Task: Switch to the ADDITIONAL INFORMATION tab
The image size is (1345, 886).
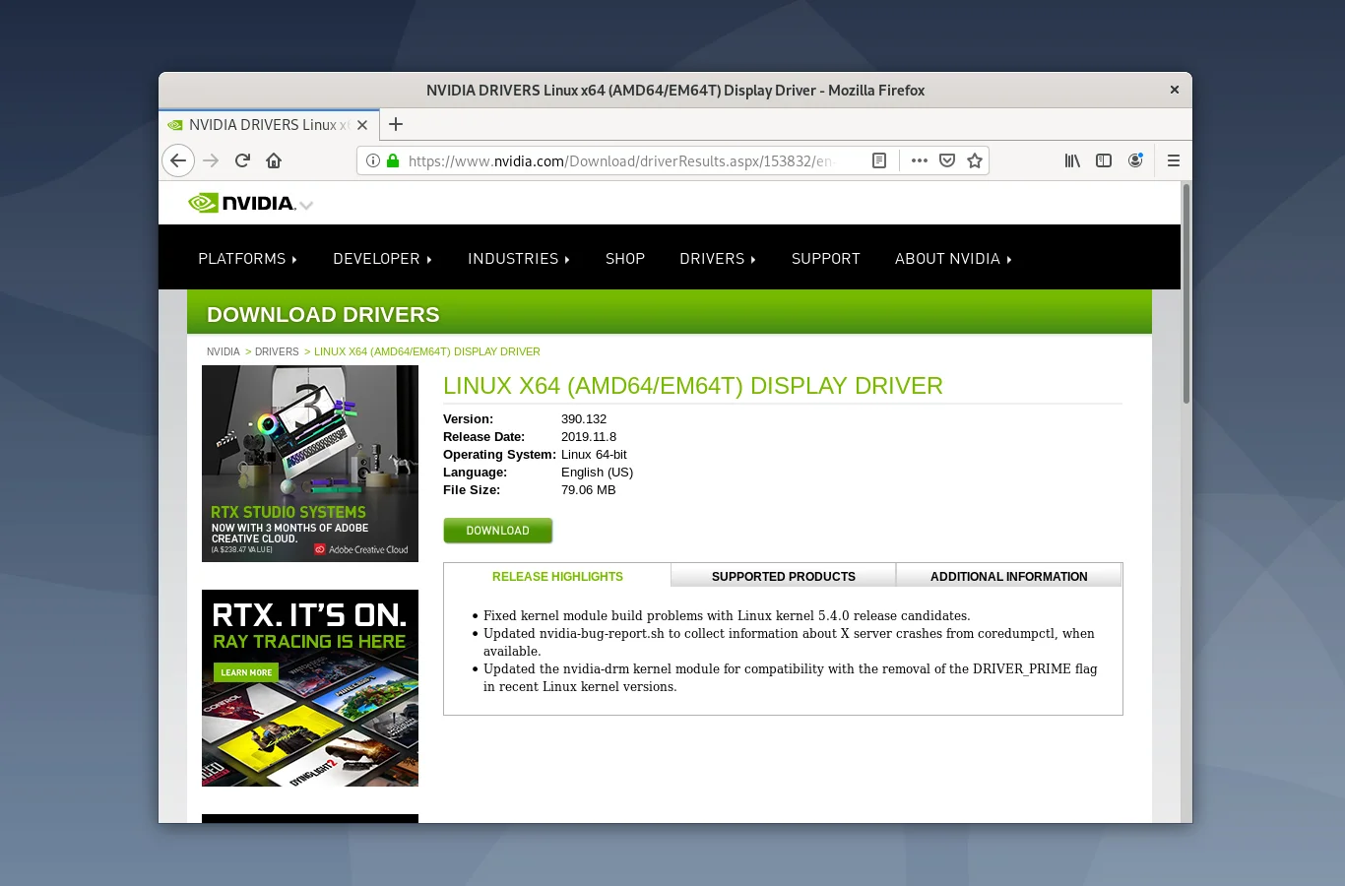Action: [1009, 576]
